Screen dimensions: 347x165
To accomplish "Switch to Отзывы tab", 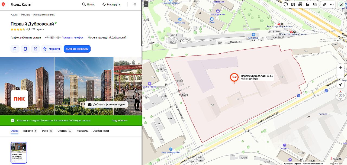I will [65, 131].
